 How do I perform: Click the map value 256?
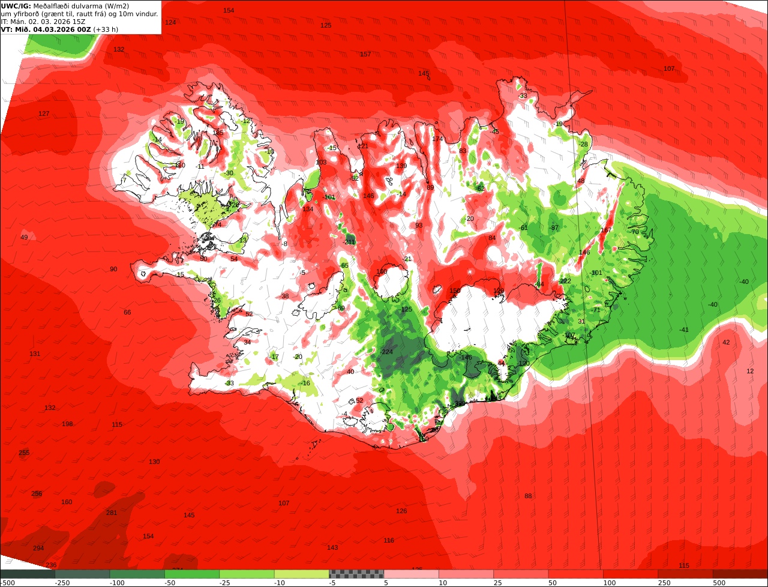(37, 494)
